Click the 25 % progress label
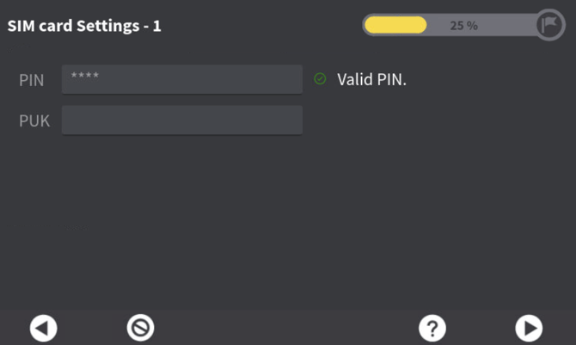The width and height of the screenshot is (576, 345). pos(463,26)
